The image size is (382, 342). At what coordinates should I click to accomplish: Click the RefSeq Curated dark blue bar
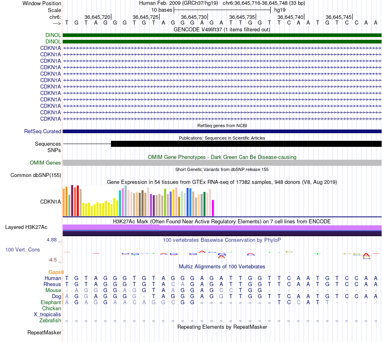(x=222, y=132)
